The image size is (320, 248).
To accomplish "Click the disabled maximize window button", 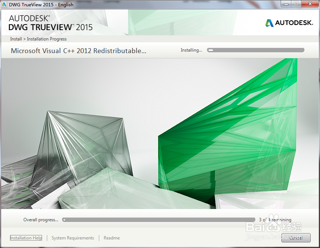I will [x=296, y=4].
